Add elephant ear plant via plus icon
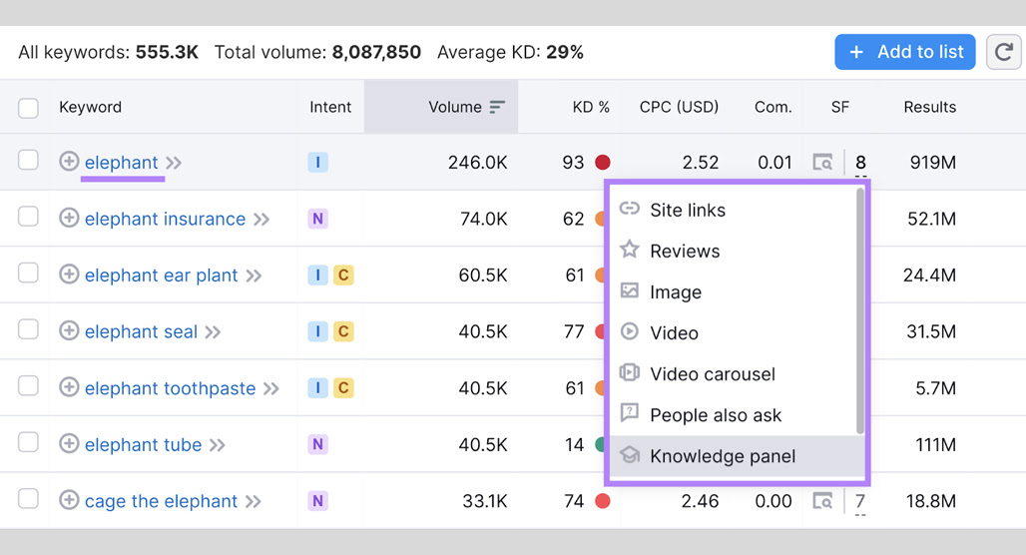The width and height of the screenshot is (1026, 555). (x=69, y=275)
